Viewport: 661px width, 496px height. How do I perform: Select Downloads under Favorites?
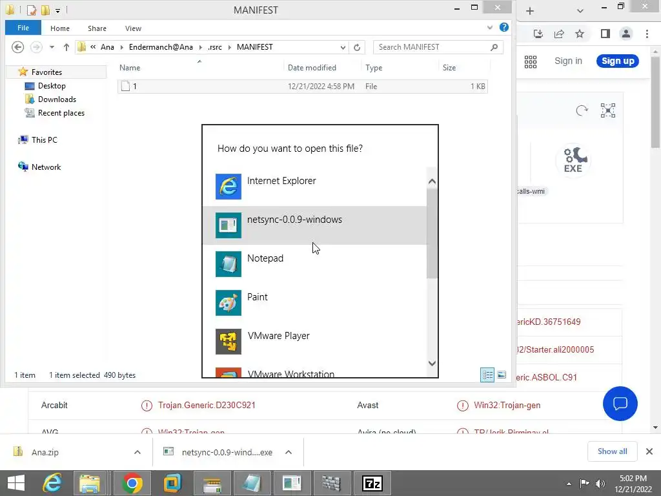[x=57, y=99]
